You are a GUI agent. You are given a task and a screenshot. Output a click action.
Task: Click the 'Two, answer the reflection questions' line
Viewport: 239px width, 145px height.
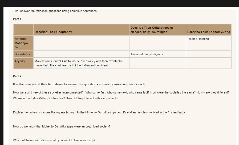click(55, 11)
